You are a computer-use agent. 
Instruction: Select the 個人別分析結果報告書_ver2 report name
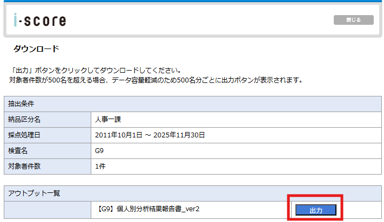click(147, 209)
